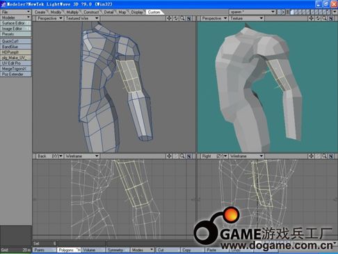Click the rotate icon of top-left Perspective viewport
The height and width of the screenshot is (254, 338).
pyautogui.click(x=176, y=18)
